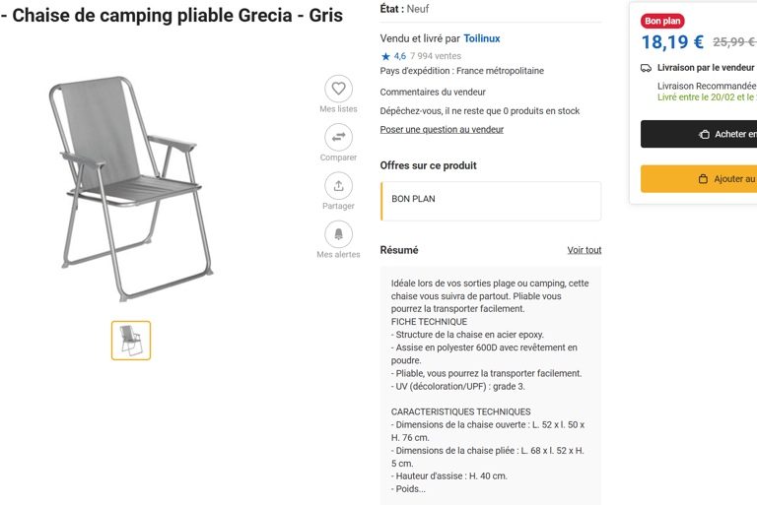Select the chair thumbnail image
757x505 pixels.
pos(131,341)
